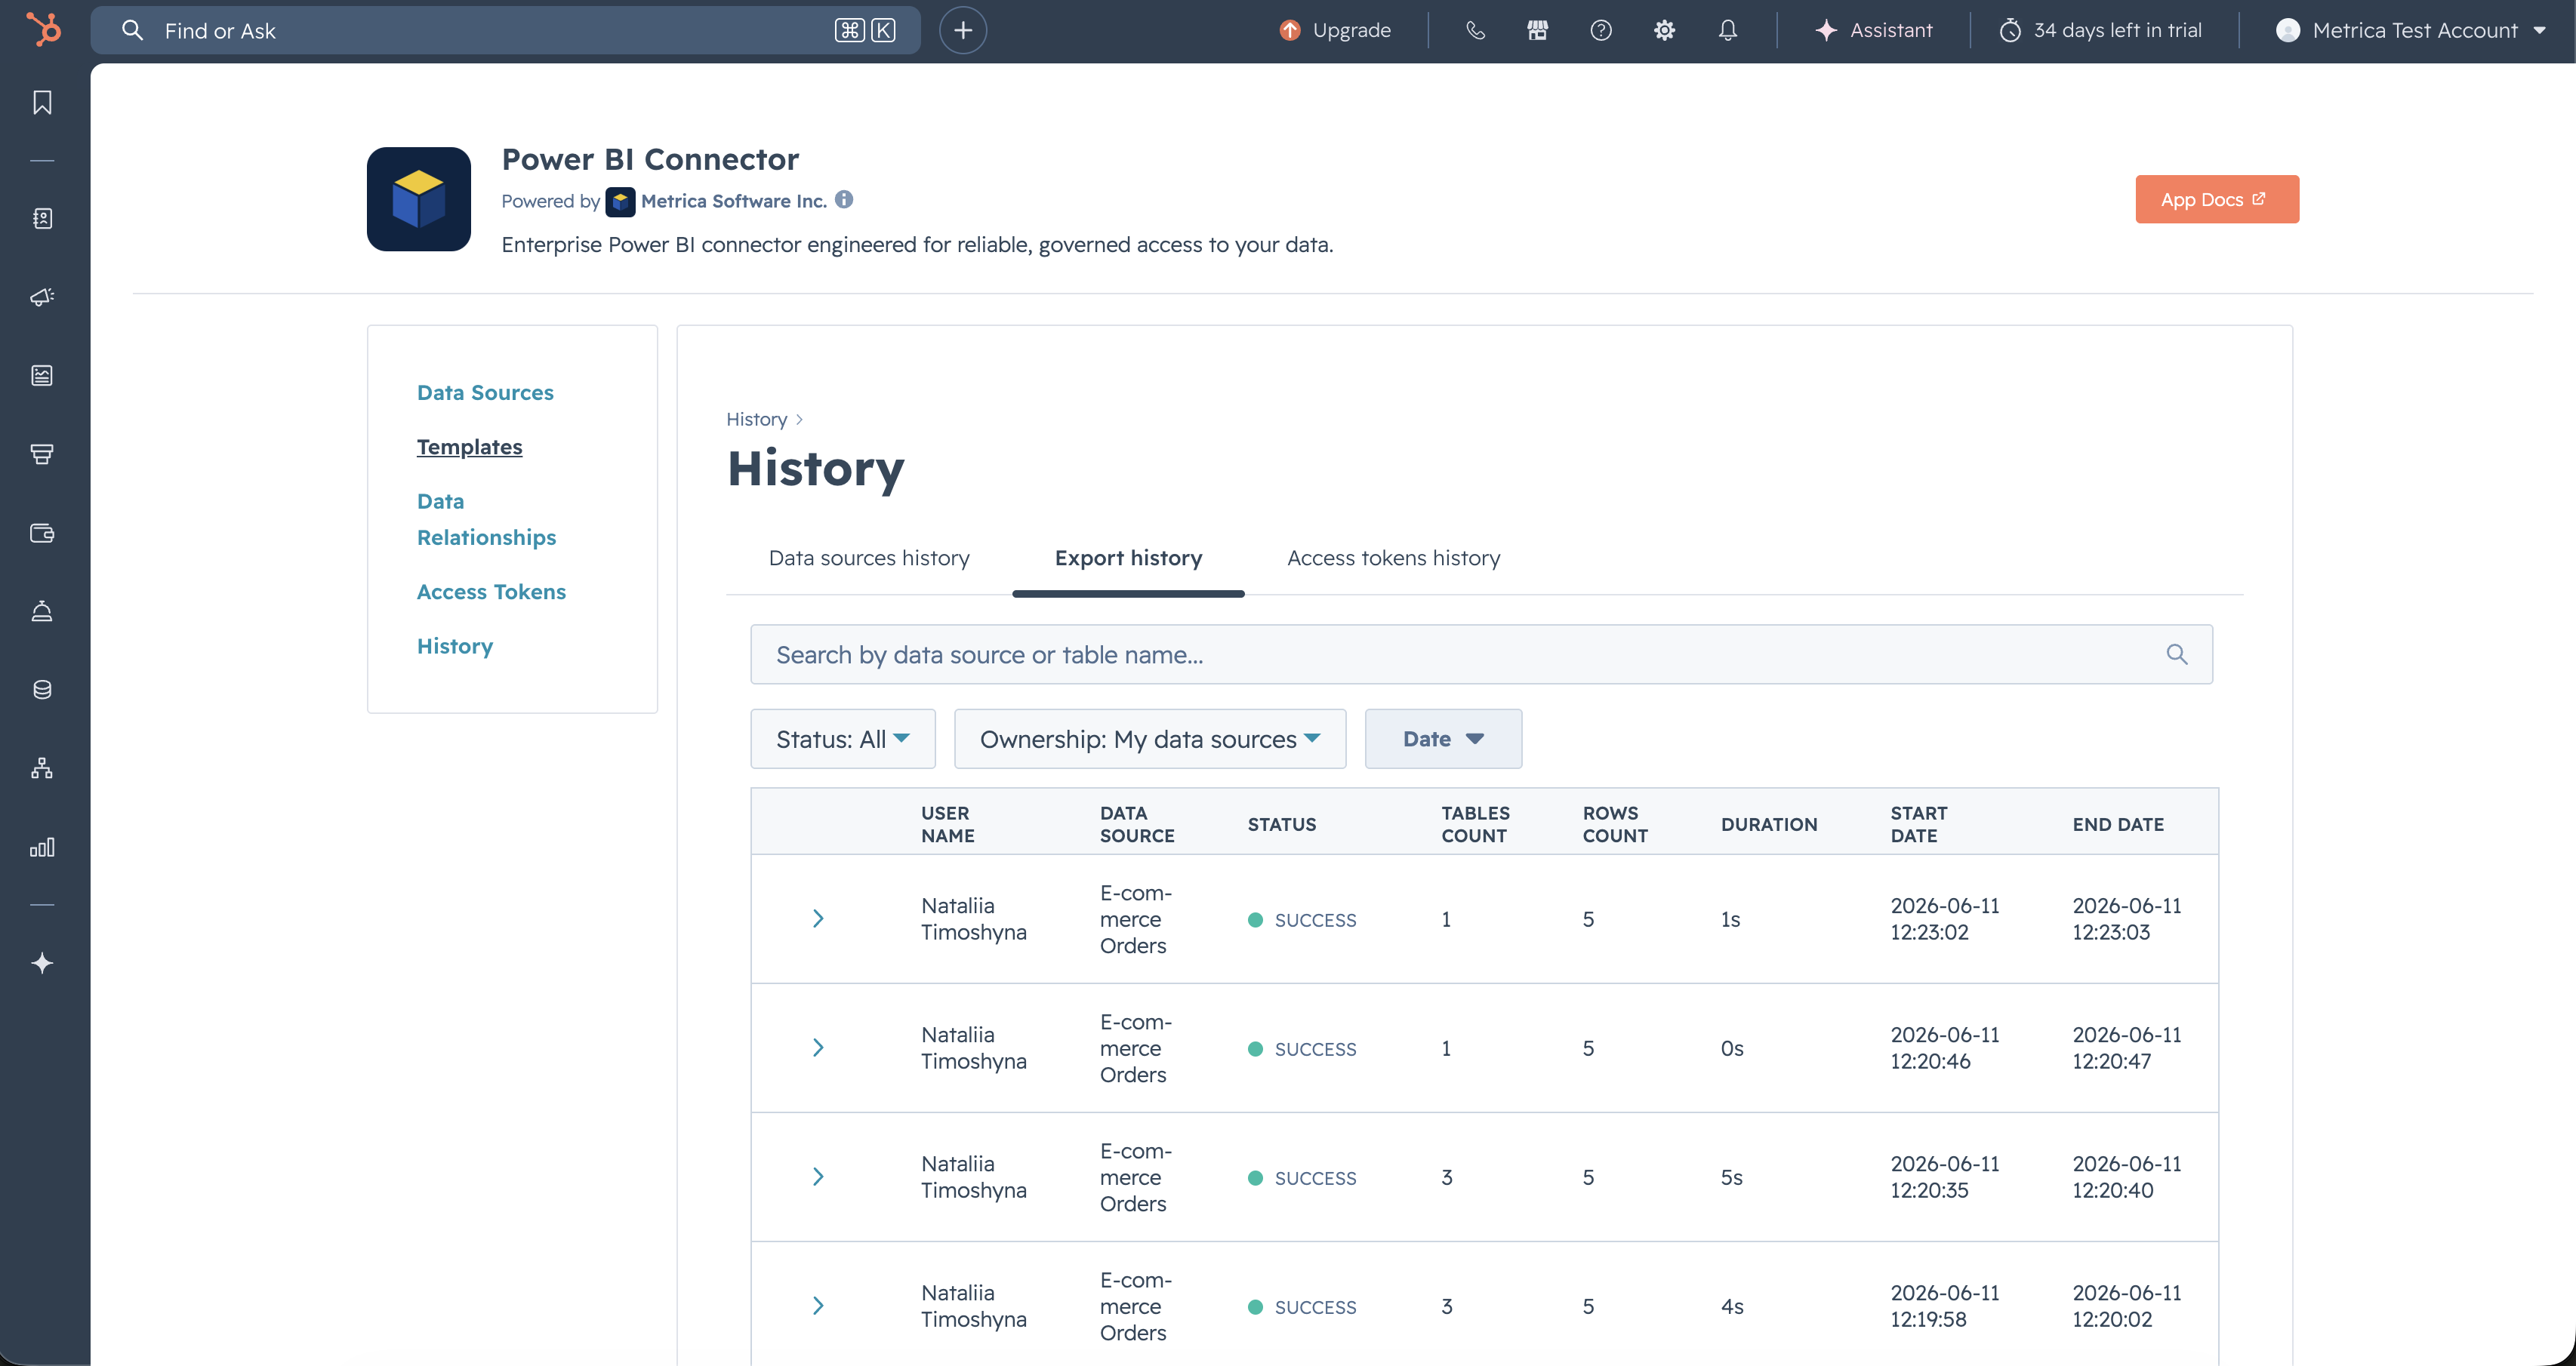
Task: Open the Marketing megaphone sidebar icon
Action: 42,297
